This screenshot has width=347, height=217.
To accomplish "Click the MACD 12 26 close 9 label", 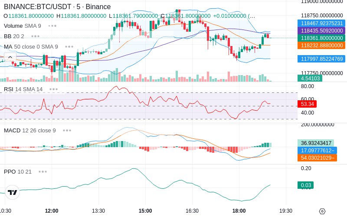I will (30, 131).
